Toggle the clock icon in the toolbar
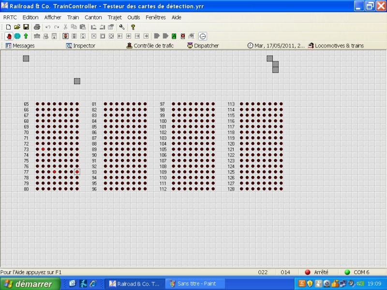The height and width of the screenshot is (290, 387). click(203, 37)
